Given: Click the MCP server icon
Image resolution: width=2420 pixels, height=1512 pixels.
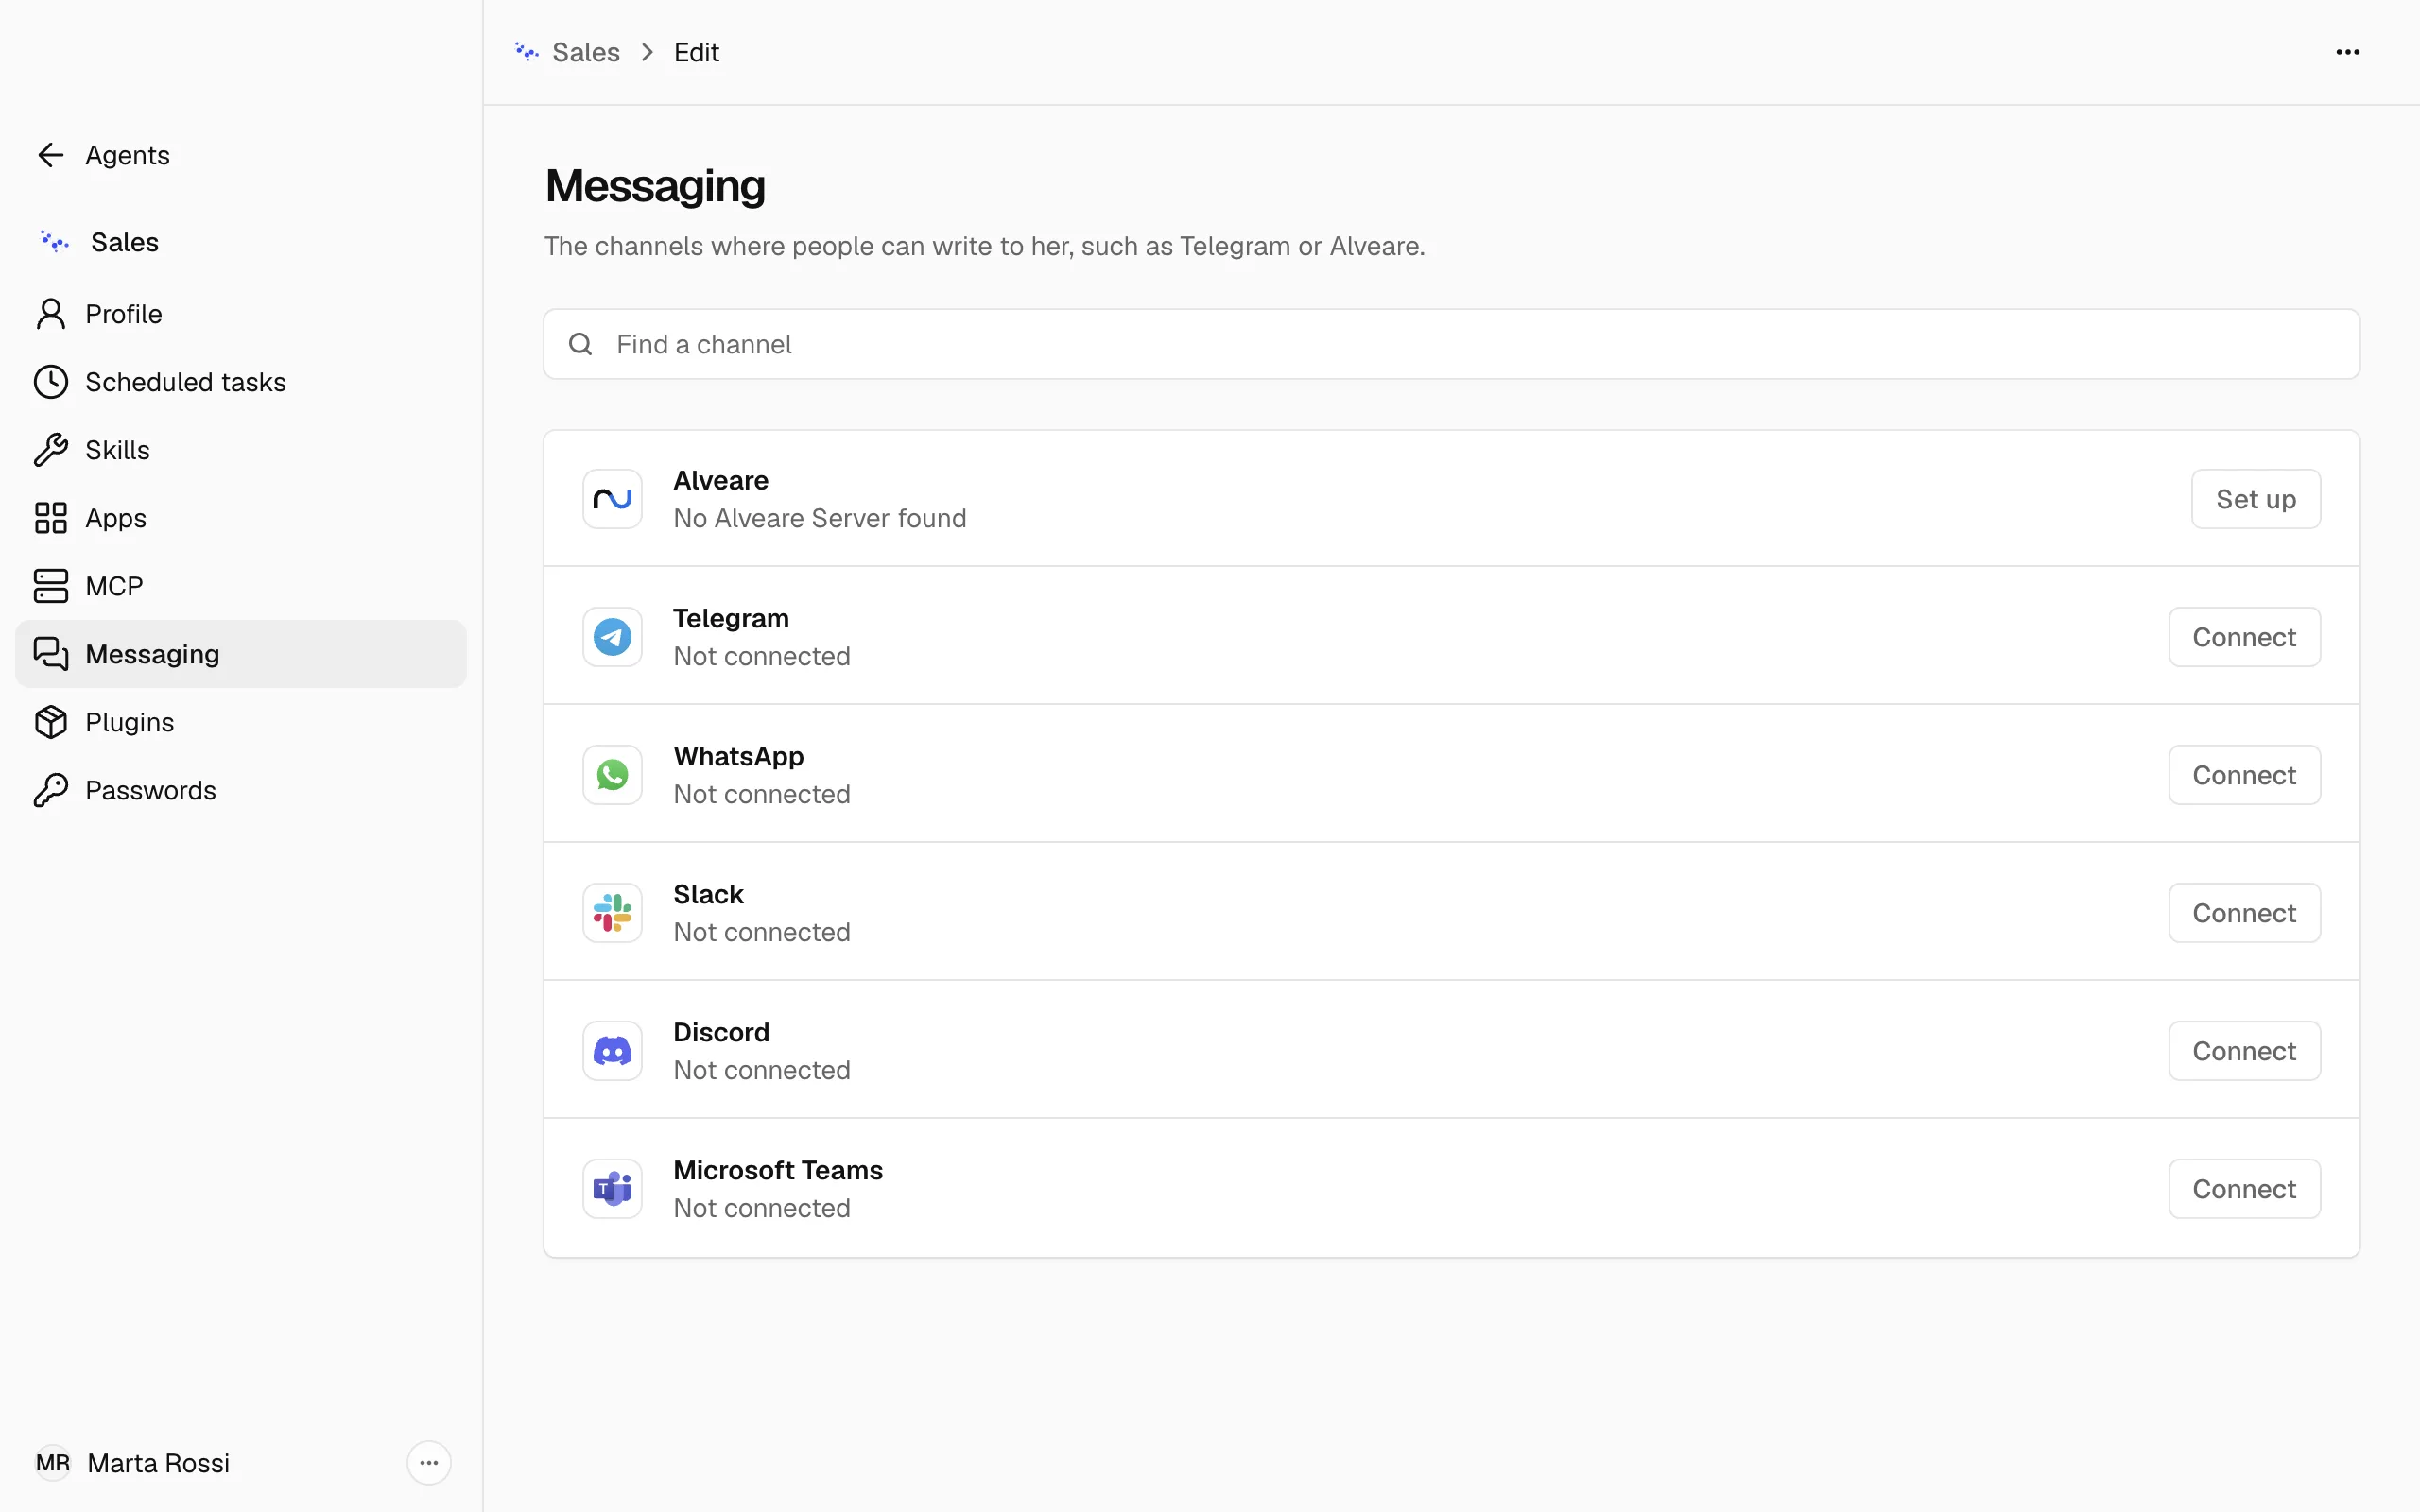Looking at the screenshot, I should click(51, 586).
